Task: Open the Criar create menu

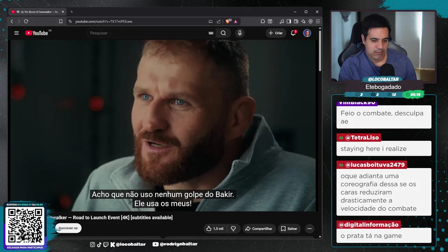Action: [275, 33]
